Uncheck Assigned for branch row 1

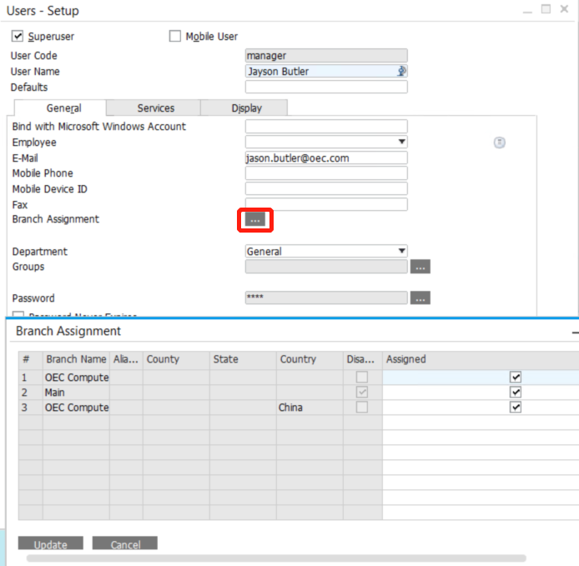516,377
